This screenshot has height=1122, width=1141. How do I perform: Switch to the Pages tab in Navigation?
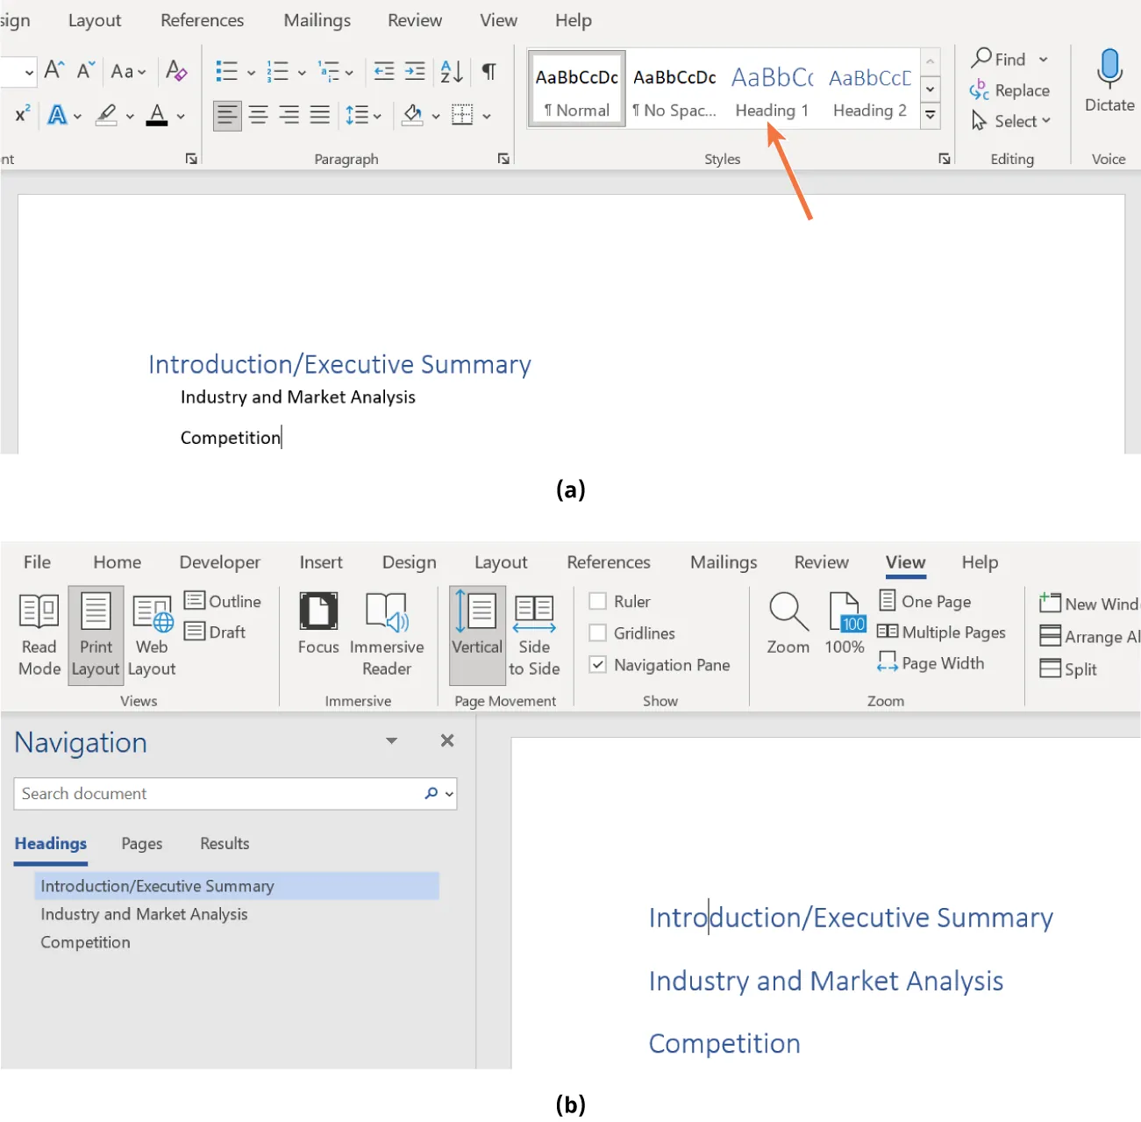tap(141, 843)
